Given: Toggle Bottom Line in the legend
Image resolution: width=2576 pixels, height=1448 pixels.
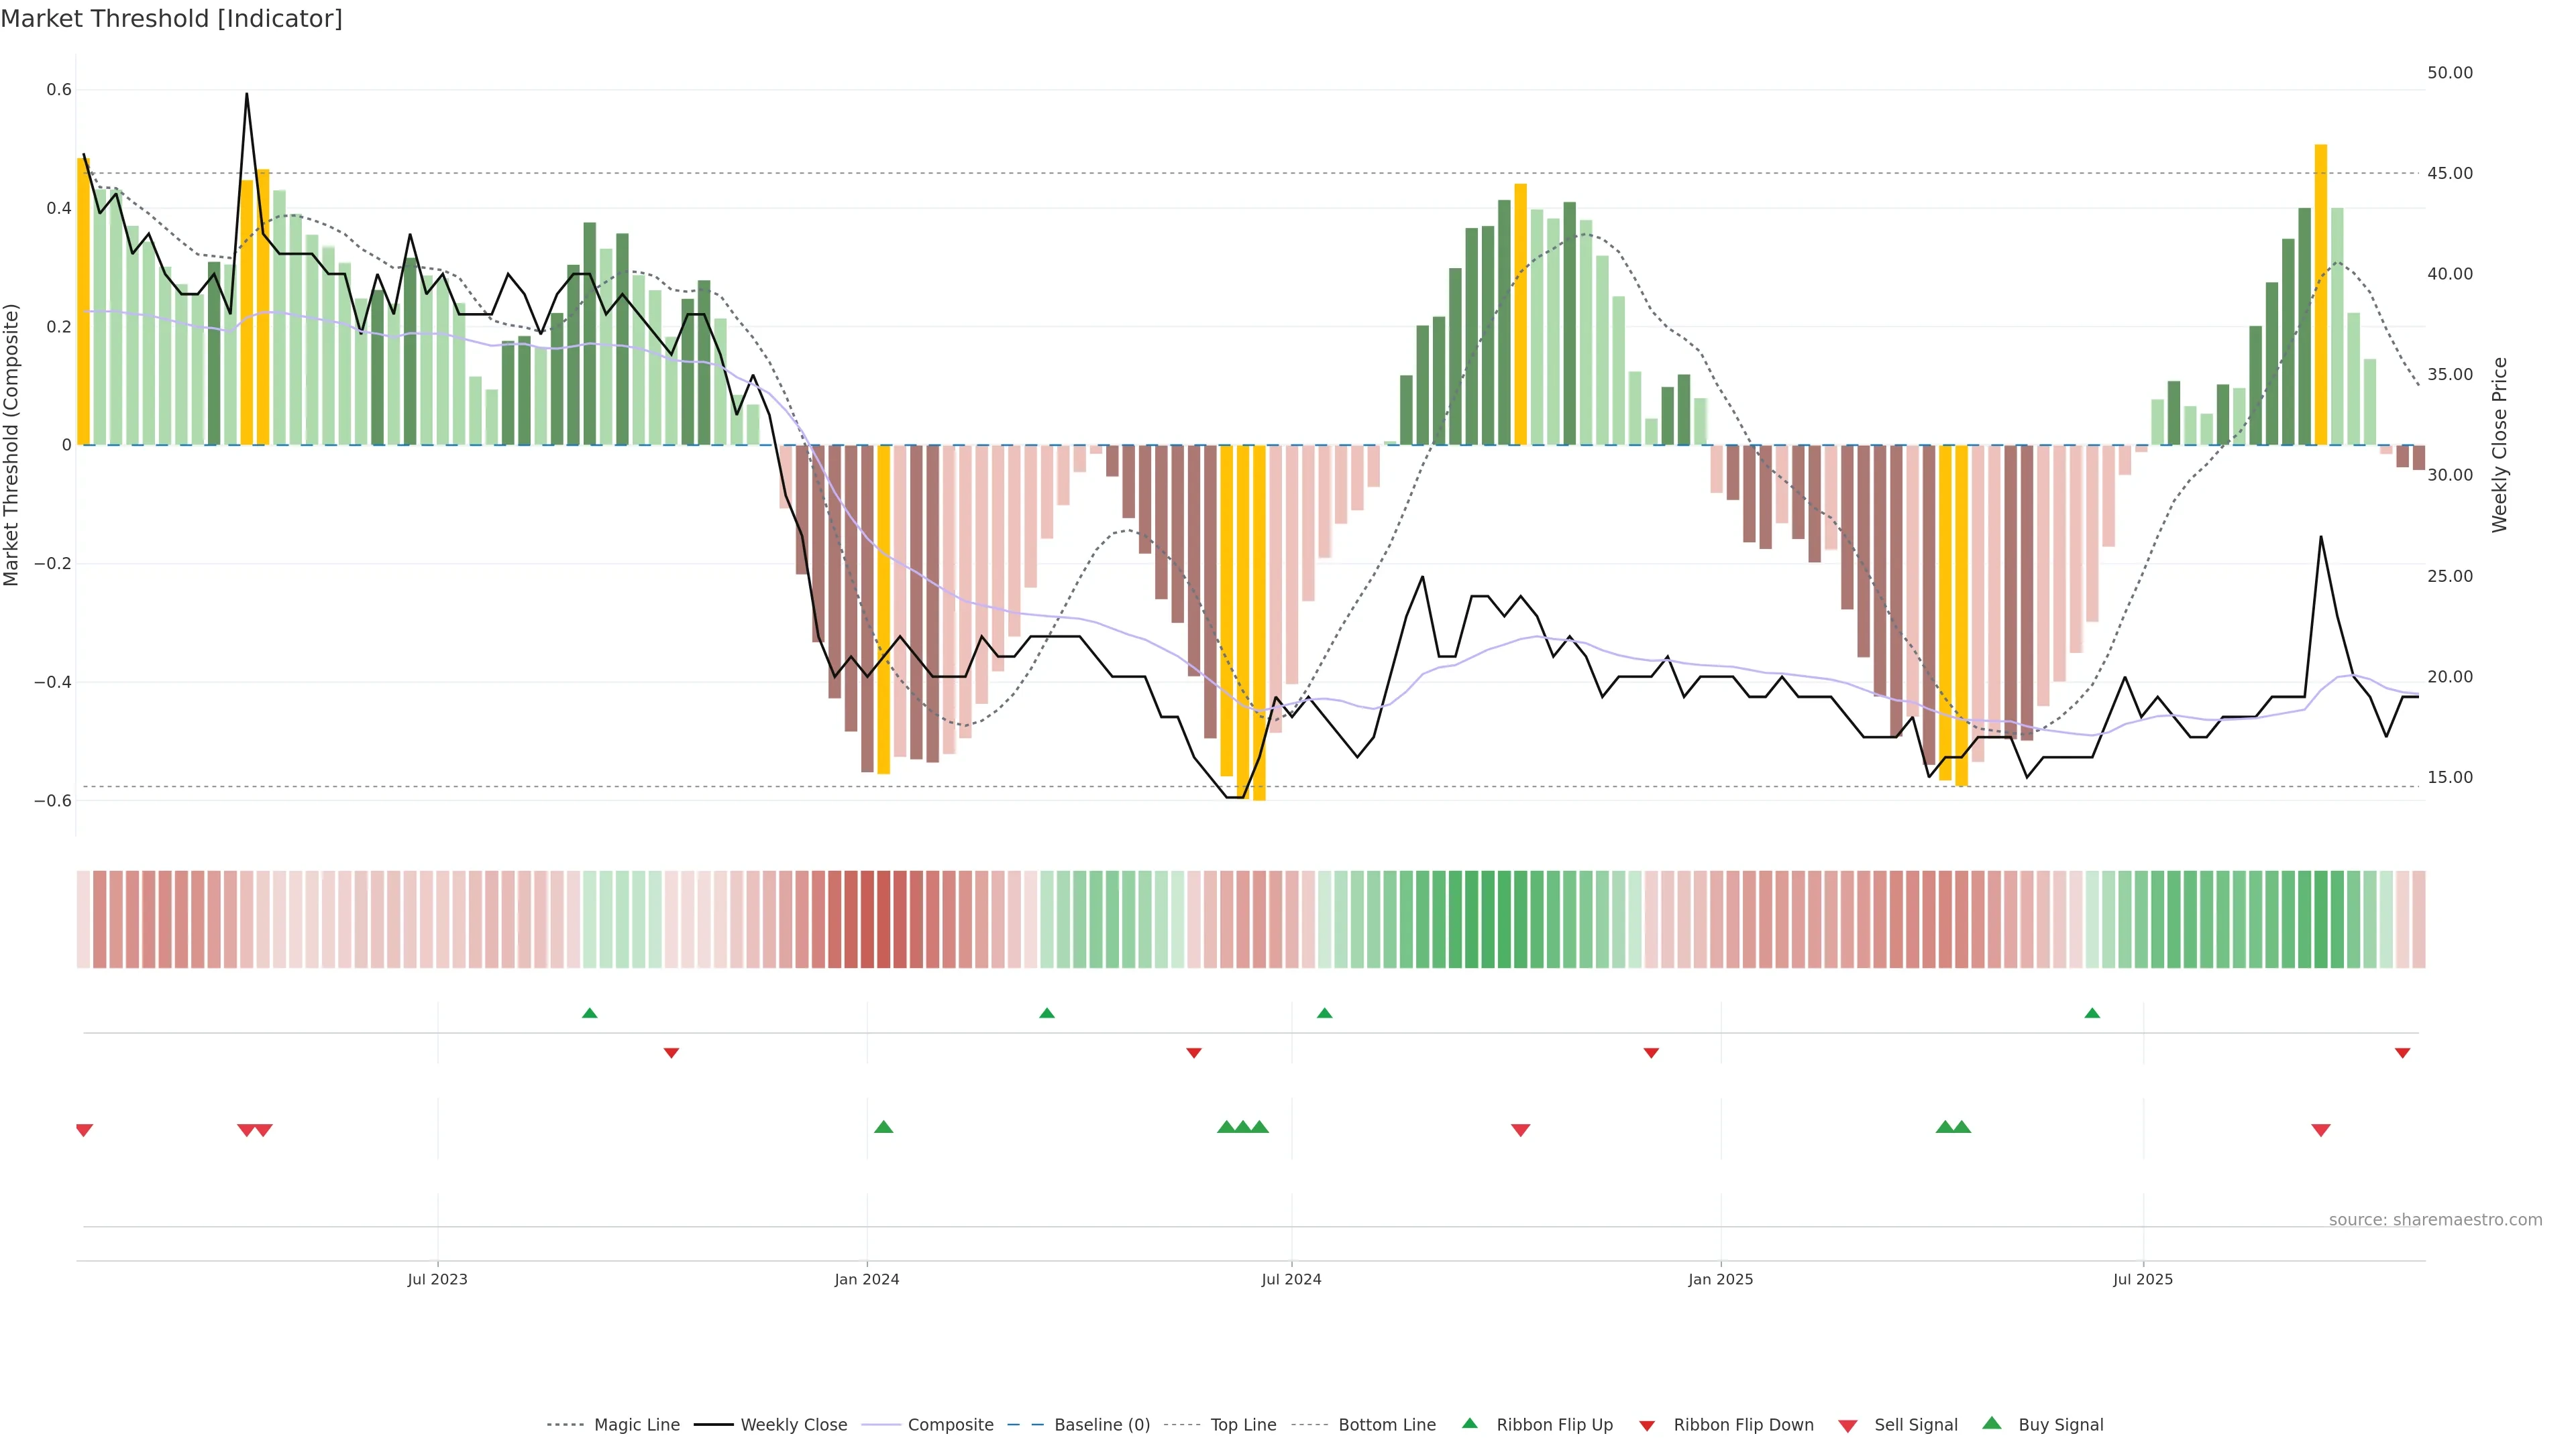Looking at the screenshot, I should pos(1386,1425).
